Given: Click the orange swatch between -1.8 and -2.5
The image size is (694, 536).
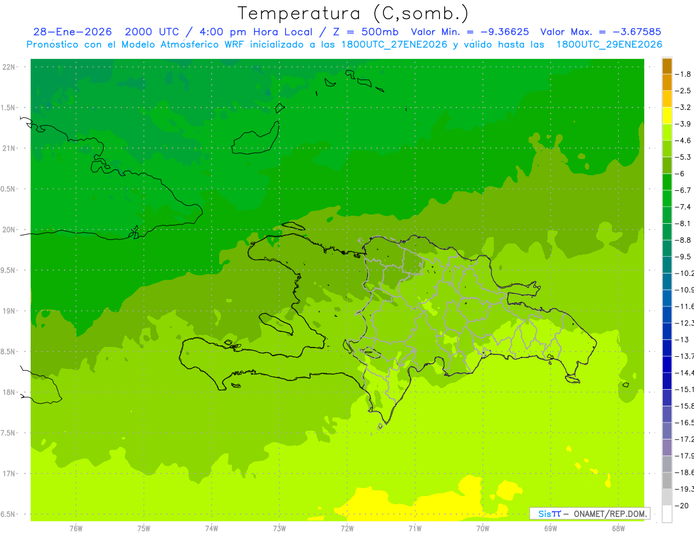Looking at the screenshot, I should [x=667, y=82].
